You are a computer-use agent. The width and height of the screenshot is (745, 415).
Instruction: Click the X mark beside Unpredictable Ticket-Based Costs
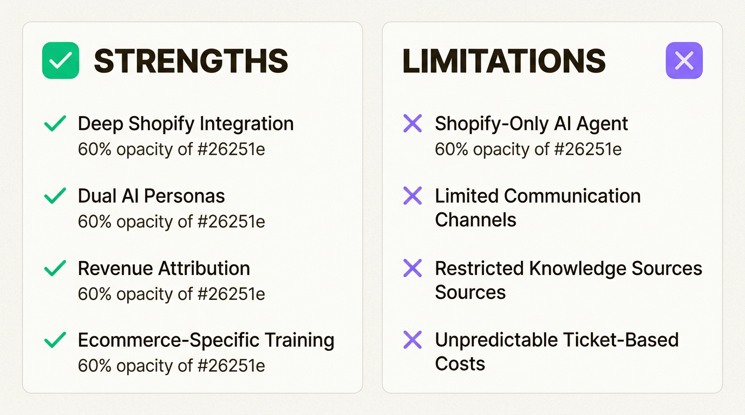tap(413, 340)
